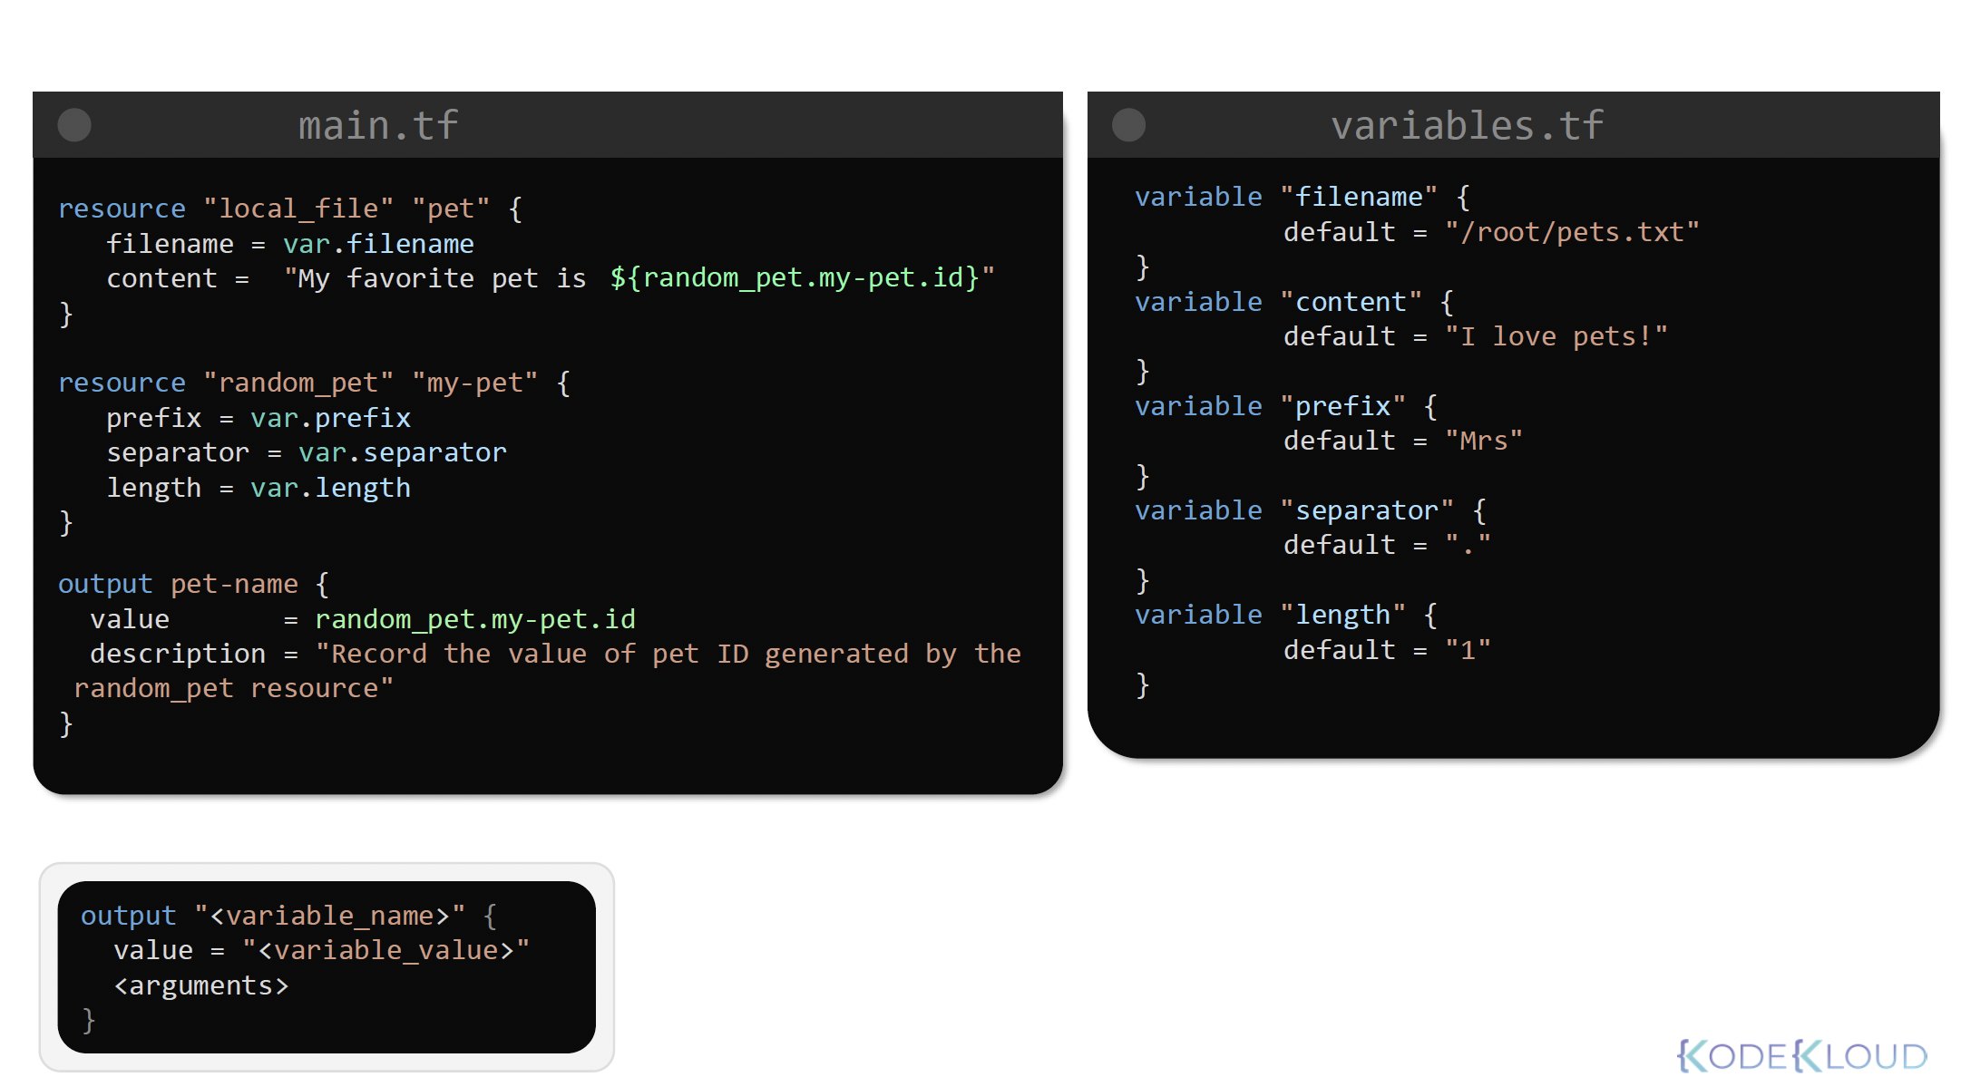The image size is (1961, 1077).
Task: Click var.filename in local_file resource
Action: click(x=378, y=244)
